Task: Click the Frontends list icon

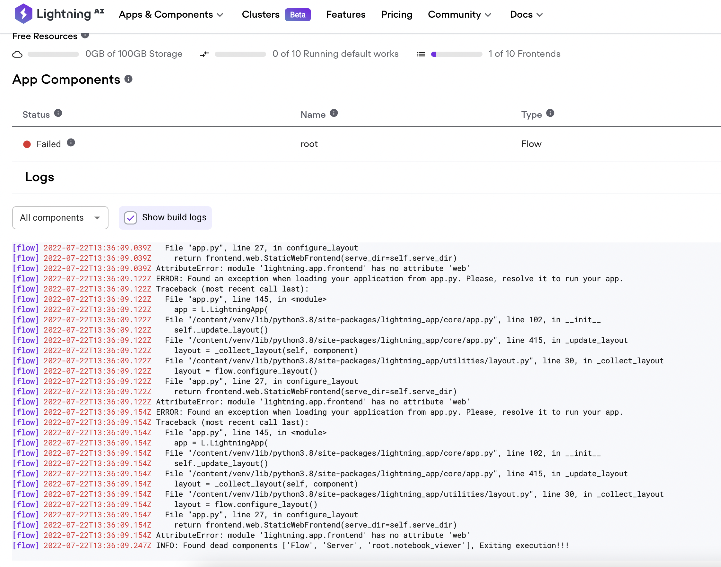Action: point(420,54)
